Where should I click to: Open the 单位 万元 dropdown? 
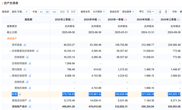point(150,12)
